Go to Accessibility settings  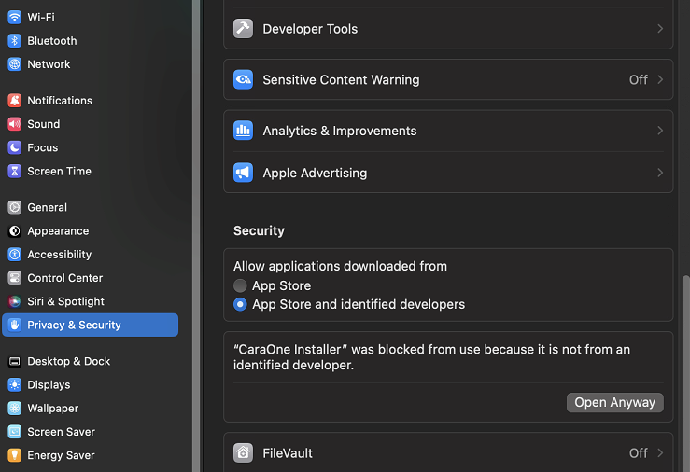[90, 255]
